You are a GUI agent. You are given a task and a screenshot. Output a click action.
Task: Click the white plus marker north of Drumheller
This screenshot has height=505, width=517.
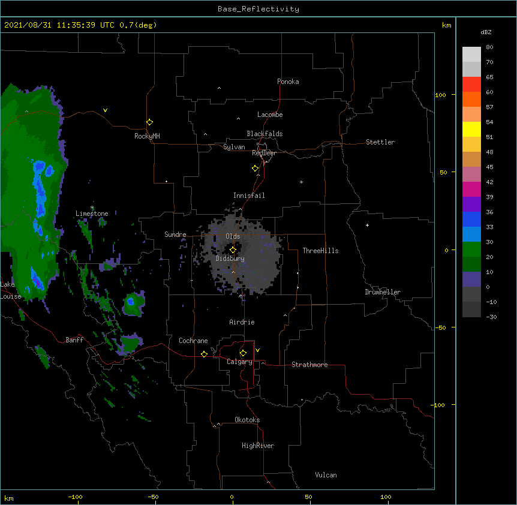click(x=367, y=225)
